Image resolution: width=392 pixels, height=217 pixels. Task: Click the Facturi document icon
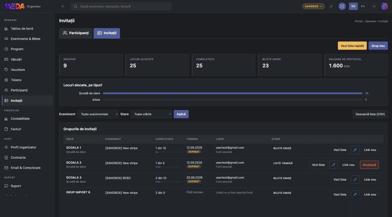click(x=6, y=129)
